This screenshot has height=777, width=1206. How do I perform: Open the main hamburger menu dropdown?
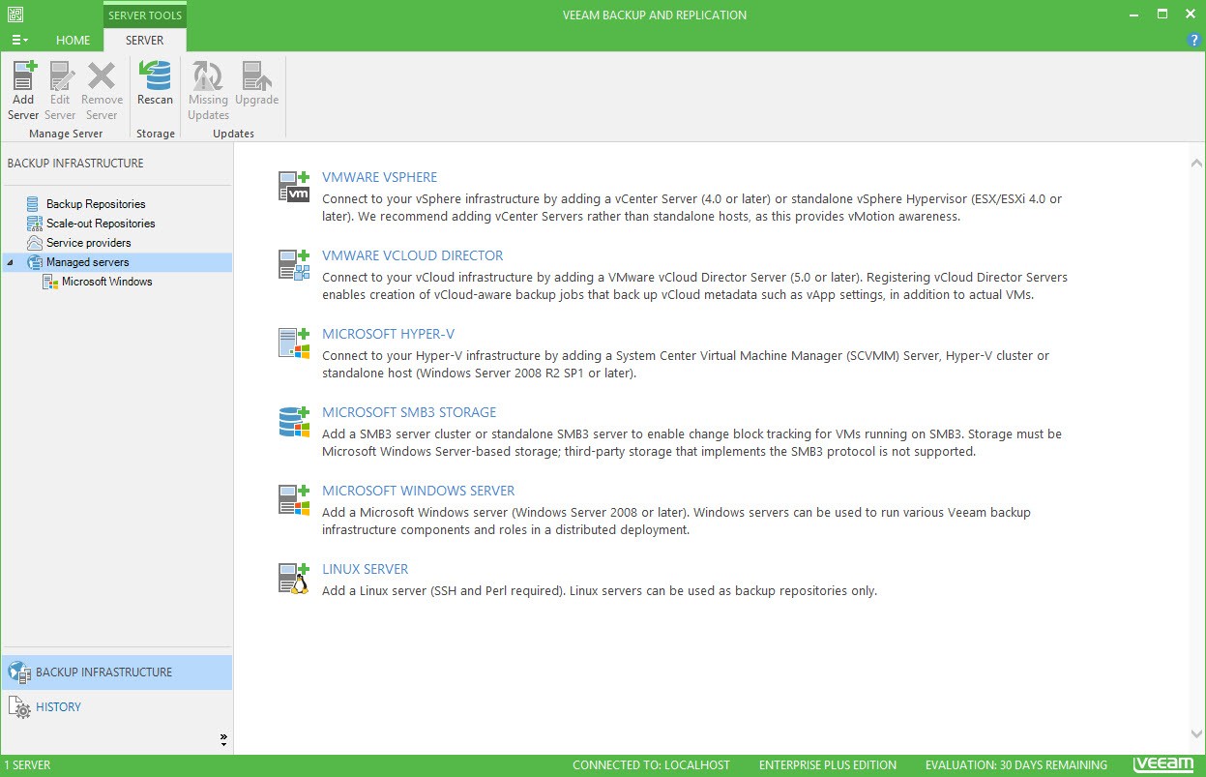pyautogui.click(x=19, y=41)
